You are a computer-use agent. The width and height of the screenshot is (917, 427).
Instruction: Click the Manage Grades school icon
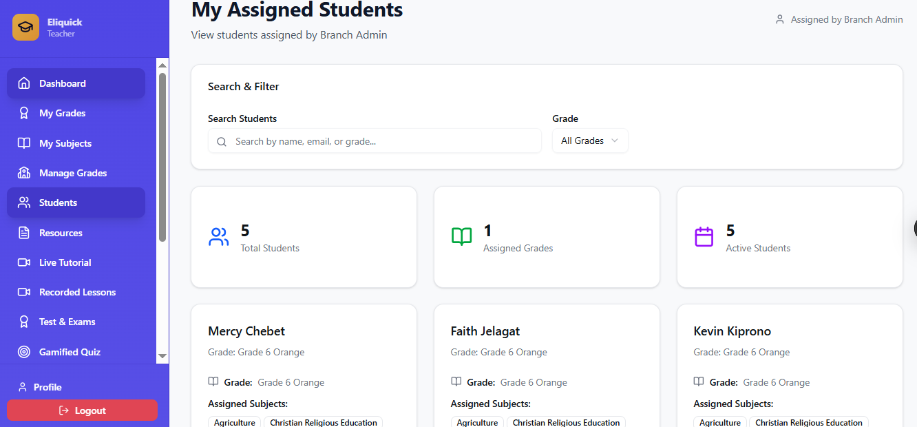[x=24, y=173]
